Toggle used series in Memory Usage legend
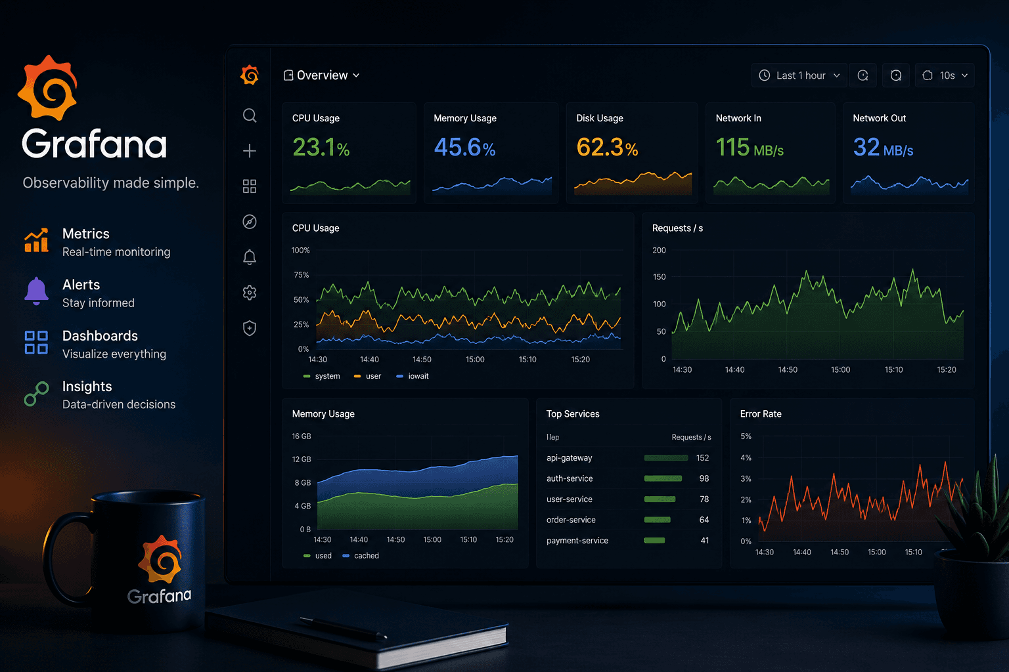This screenshot has height=672, width=1009. [318, 556]
